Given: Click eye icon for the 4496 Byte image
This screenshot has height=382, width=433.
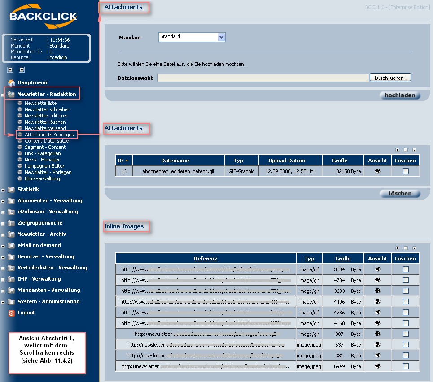Looking at the screenshot, I should (377, 302).
